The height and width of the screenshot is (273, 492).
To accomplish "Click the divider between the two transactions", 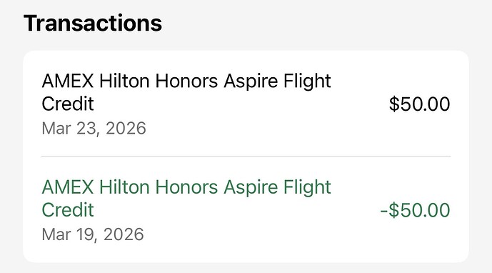I will point(246,156).
